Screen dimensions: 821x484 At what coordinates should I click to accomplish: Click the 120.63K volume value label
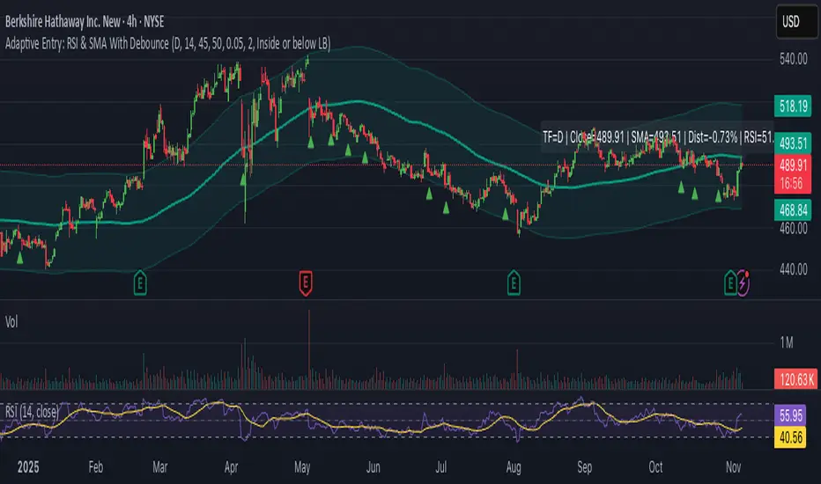795,379
